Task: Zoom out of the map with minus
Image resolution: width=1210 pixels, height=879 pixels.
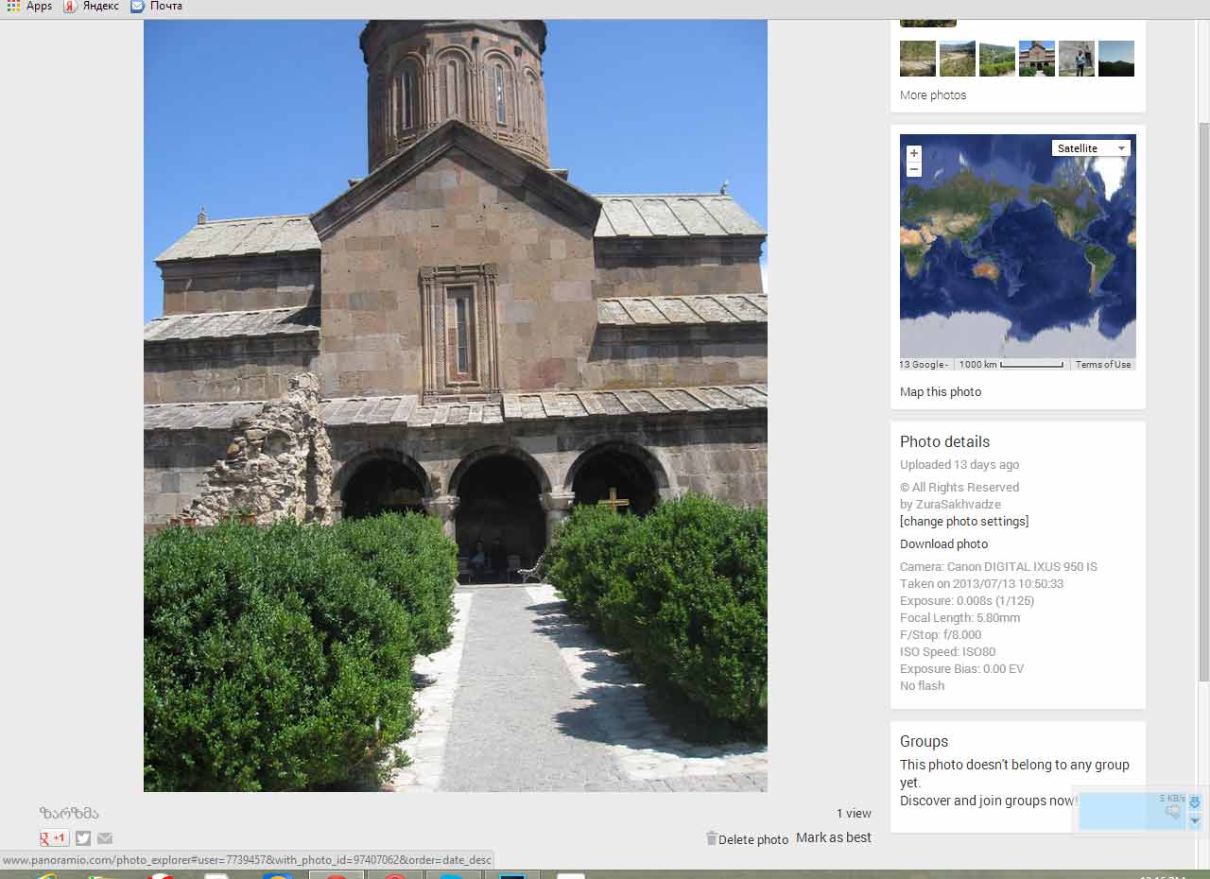Action: 913,170
